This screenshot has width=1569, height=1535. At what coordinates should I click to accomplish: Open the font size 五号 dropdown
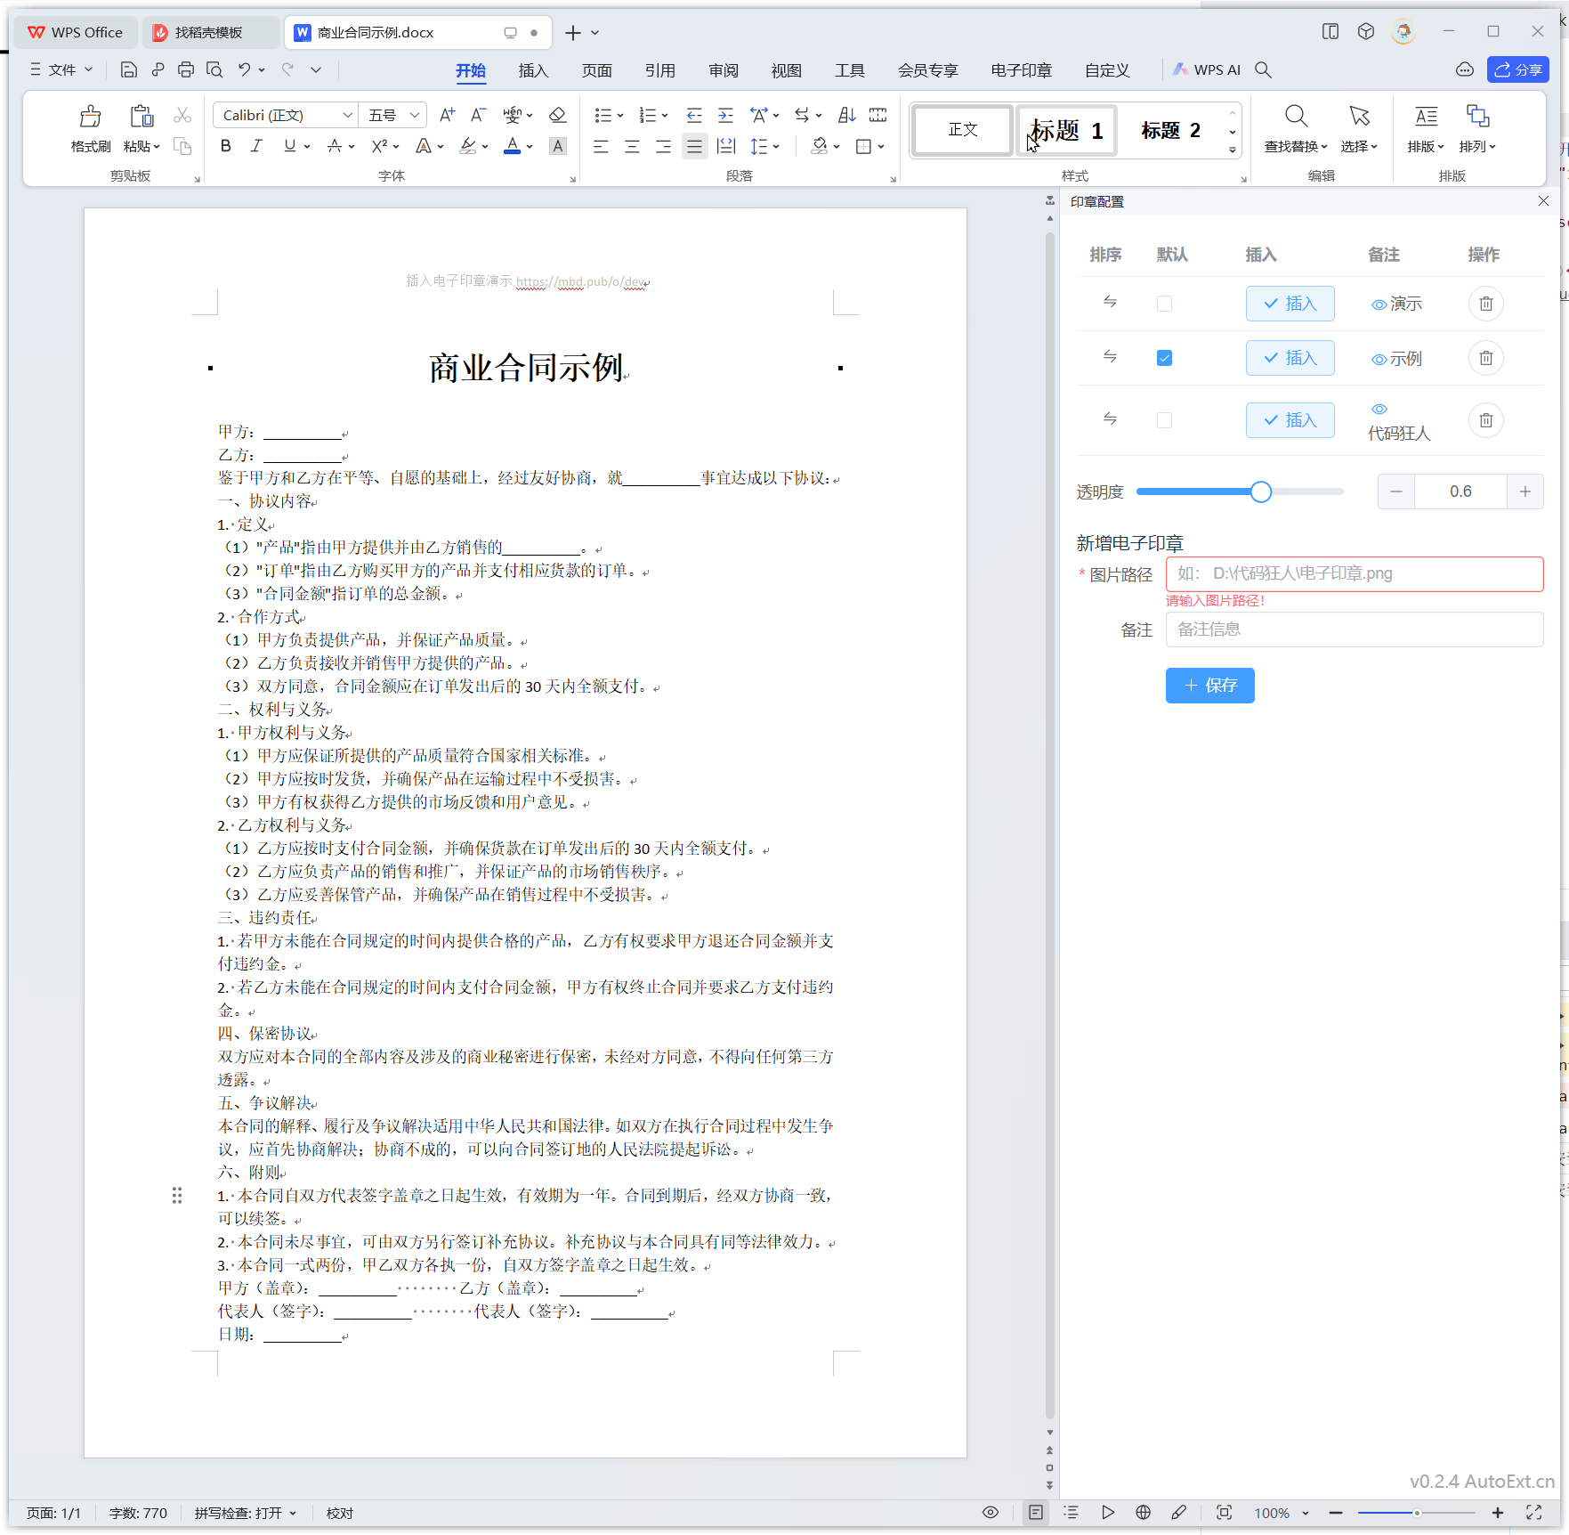(414, 115)
